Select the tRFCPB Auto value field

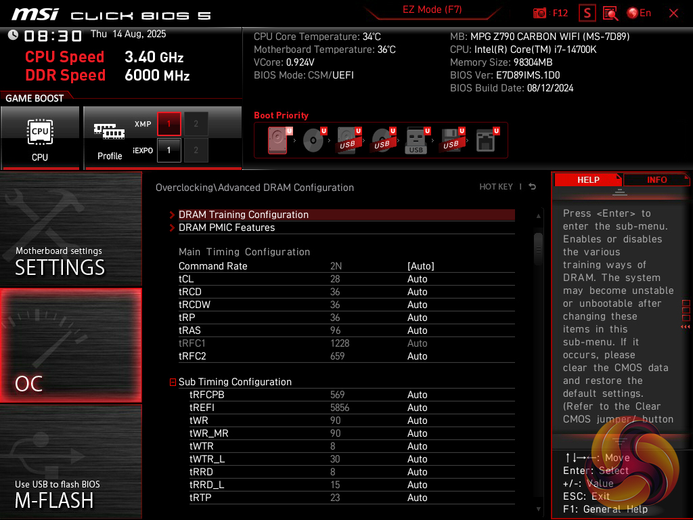click(x=417, y=395)
